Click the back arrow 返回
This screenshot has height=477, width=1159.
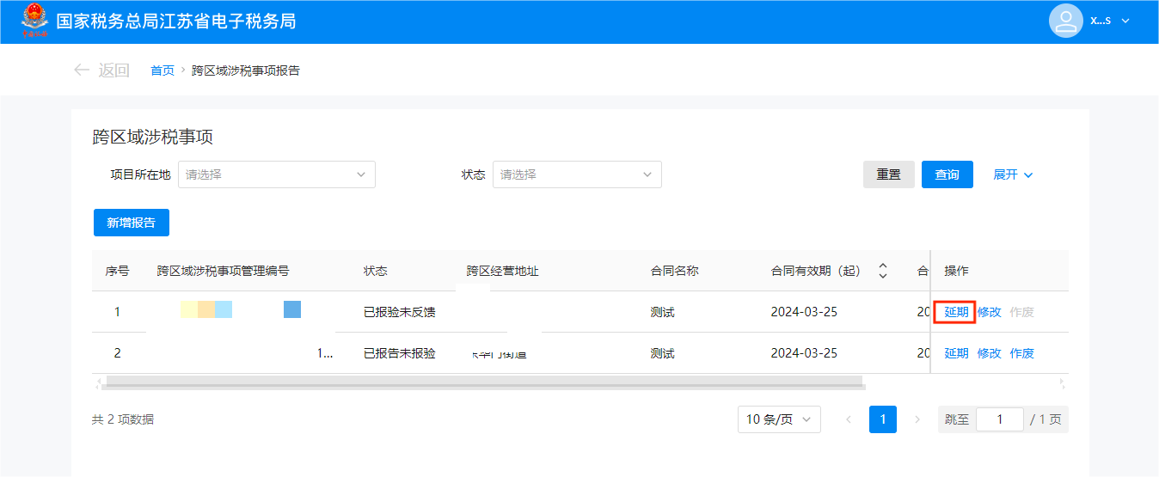click(x=101, y=70)
